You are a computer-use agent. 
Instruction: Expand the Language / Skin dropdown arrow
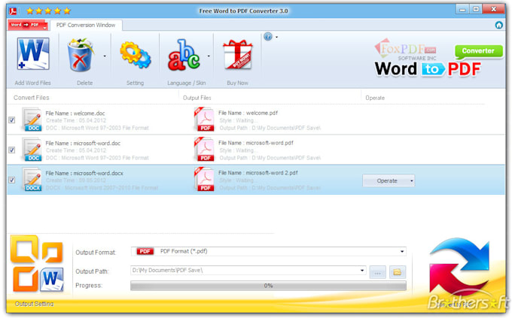tap(209, 56)
